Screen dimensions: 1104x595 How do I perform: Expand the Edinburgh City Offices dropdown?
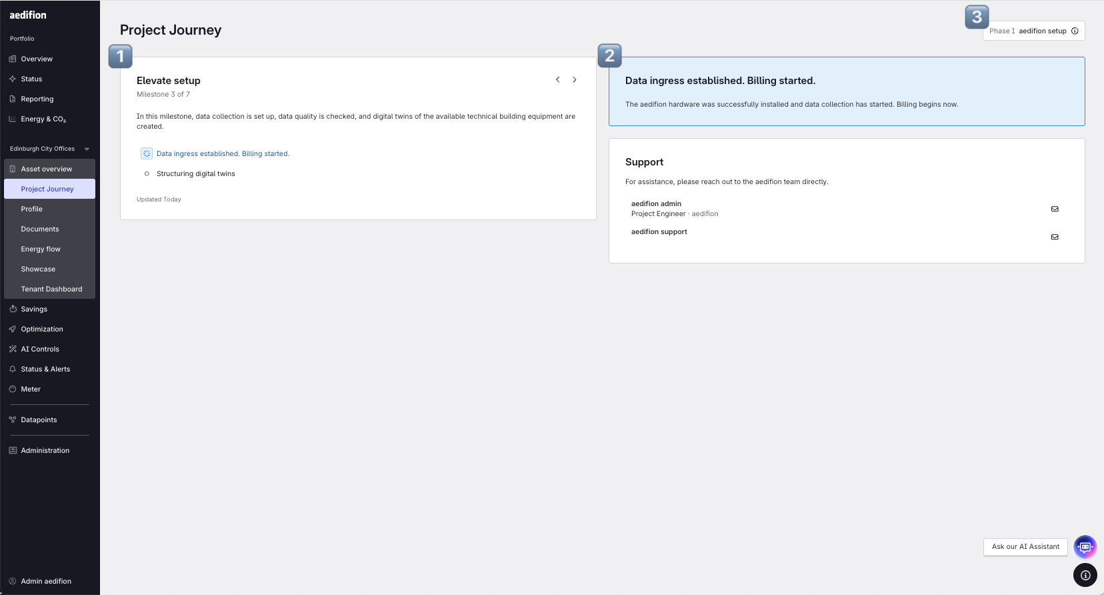(87, 149)
